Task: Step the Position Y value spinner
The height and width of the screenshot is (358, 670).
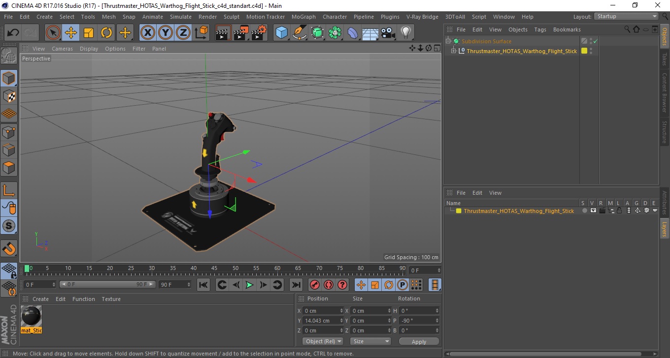Action: coord(341,321)
